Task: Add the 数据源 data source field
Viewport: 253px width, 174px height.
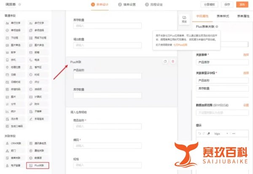Action: coord(38,158)
